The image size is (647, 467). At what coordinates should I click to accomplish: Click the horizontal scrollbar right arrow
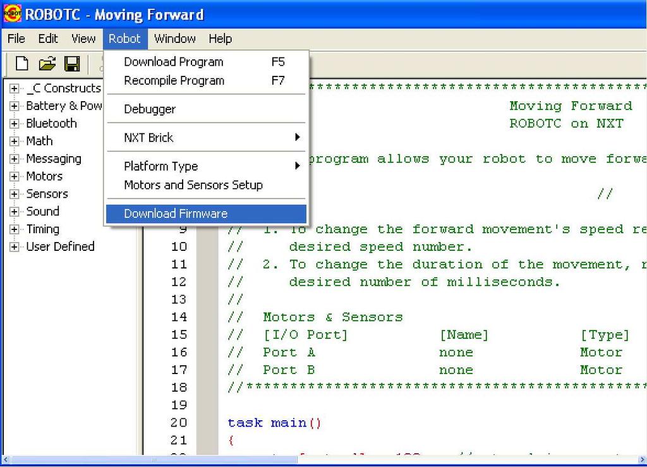tap(642, 459)
